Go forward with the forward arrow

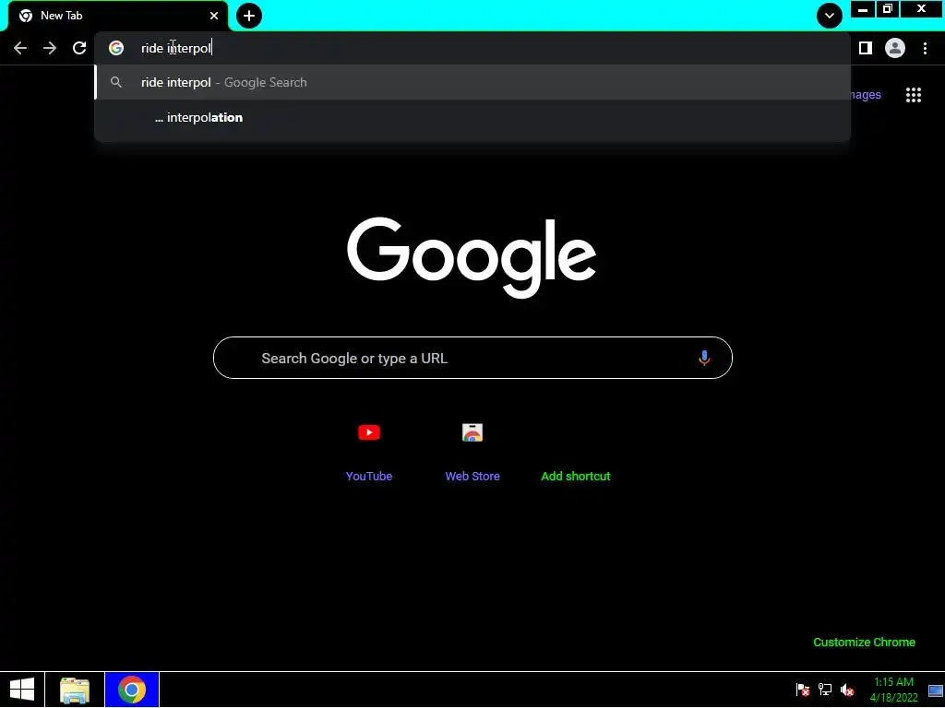50,48
